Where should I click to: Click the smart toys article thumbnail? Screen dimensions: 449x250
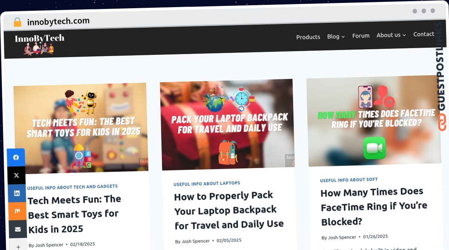[81, 128]
